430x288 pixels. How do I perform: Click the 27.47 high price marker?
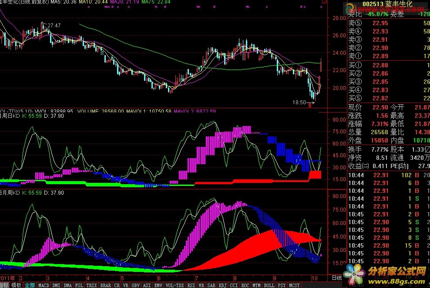pos(54,26)
